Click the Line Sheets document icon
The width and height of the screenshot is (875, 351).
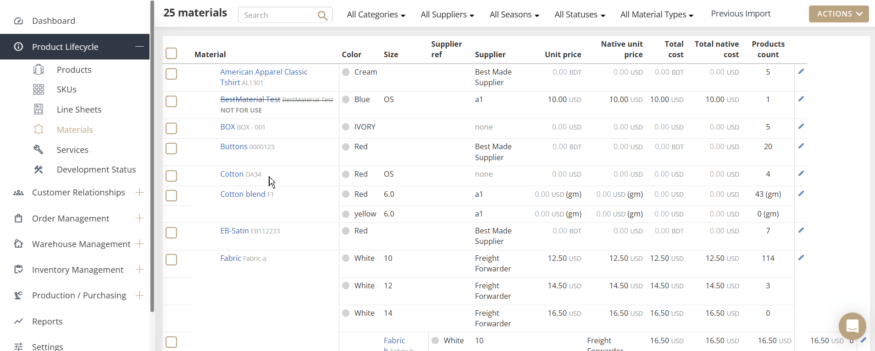pos(39,109)
